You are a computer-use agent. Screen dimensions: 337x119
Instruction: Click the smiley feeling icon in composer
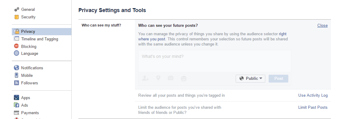[x=184, y=79]
